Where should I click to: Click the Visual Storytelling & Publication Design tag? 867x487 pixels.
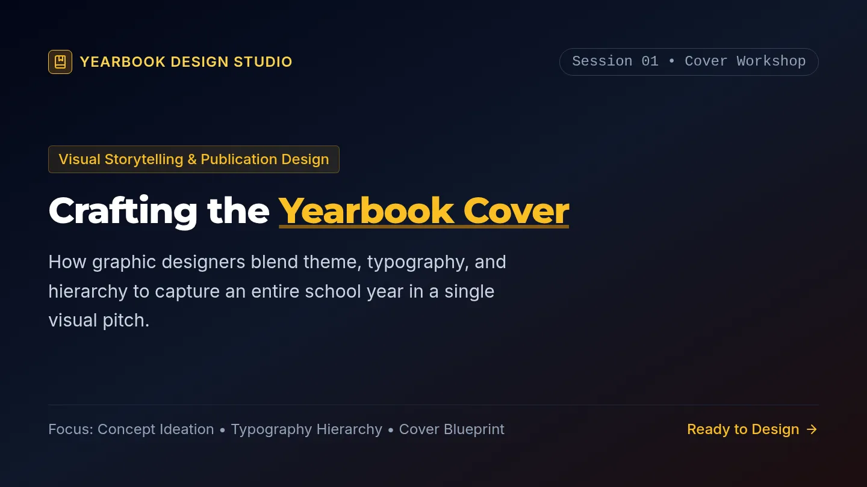coord(194,159)
